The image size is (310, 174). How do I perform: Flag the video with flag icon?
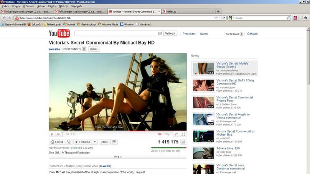114,142
